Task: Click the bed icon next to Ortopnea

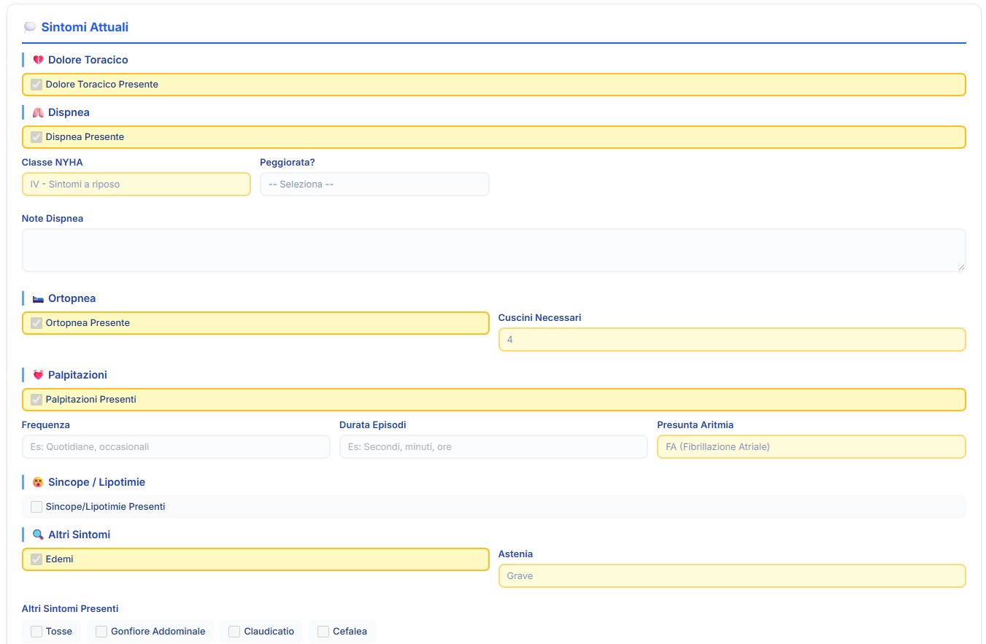Action: 38,299
